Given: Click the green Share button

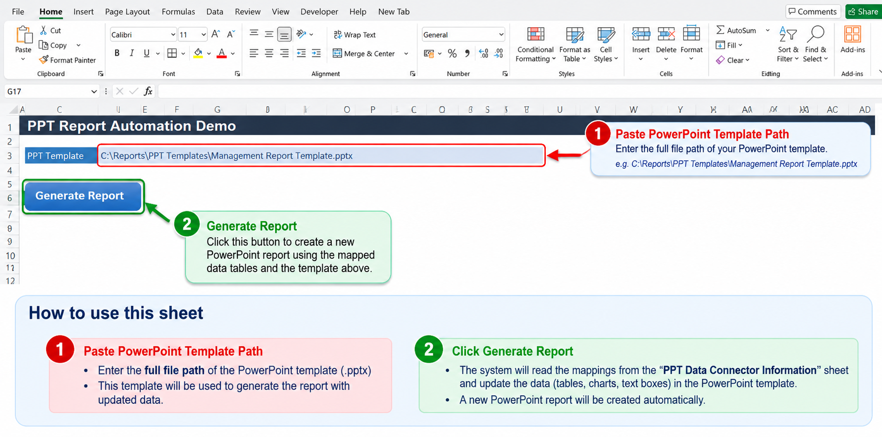Looking at the screenshot, I should [863, 11].
